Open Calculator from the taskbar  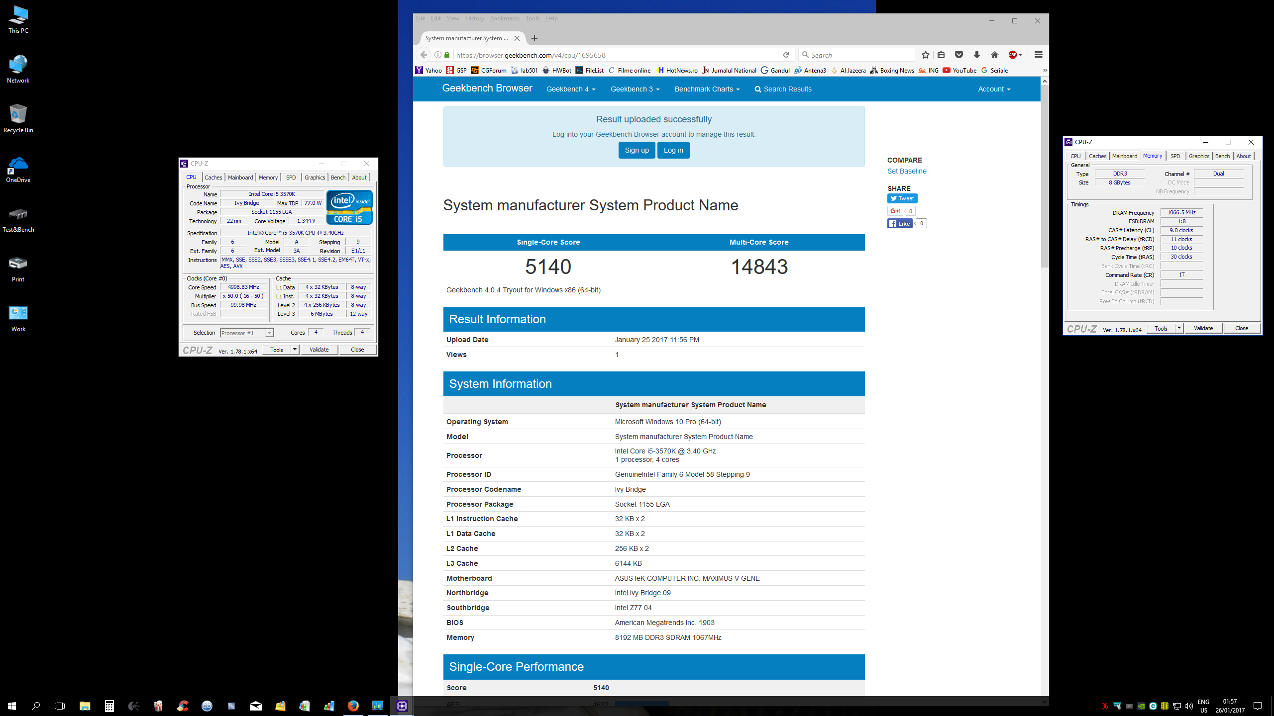[x=109, y=706]
